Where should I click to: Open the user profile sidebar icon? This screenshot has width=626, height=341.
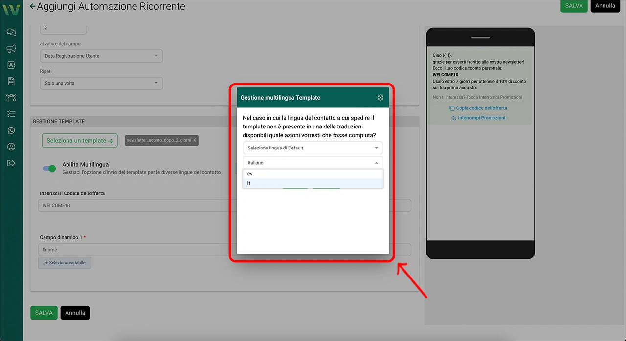click(11, 147)
